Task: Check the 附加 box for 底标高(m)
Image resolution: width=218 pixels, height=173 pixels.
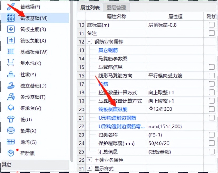Action: click(x=211, y=25)
